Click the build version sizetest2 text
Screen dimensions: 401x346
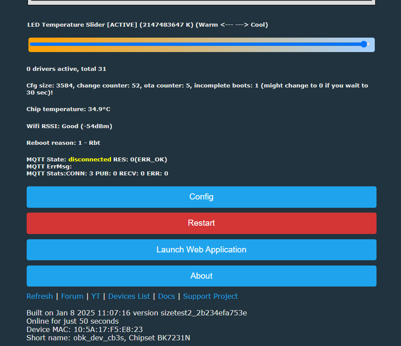coord(204,313)
